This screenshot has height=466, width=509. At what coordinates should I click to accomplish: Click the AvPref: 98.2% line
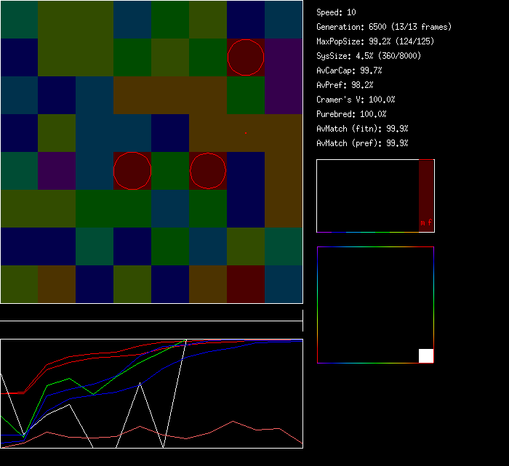(345, 85)
